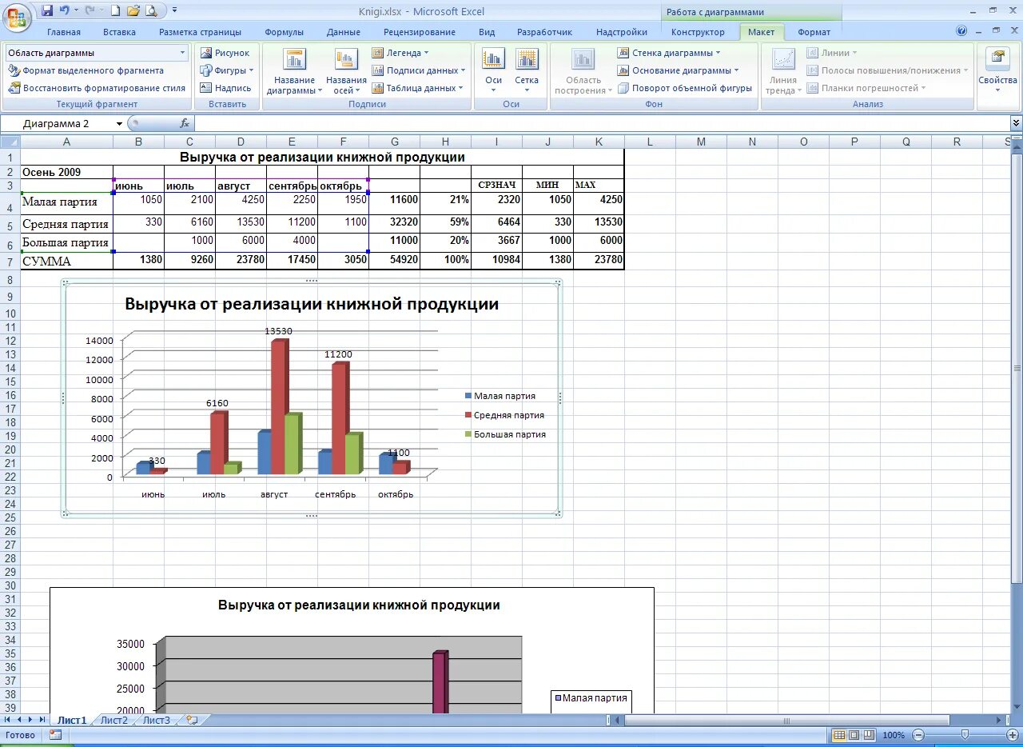Click the zoom slider handle
Image resolution: width=1023 pixels, height=747 pixels.
pyautogui.click(x=965, y=735)
